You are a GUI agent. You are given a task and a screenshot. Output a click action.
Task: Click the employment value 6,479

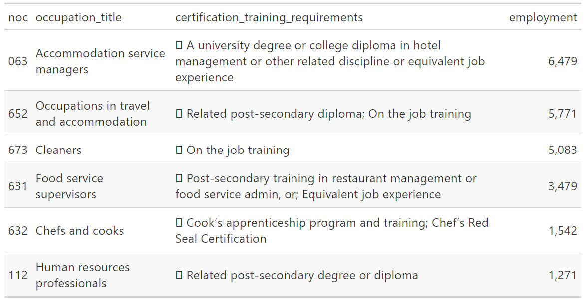pyautogui.click(x=562, y=62)
